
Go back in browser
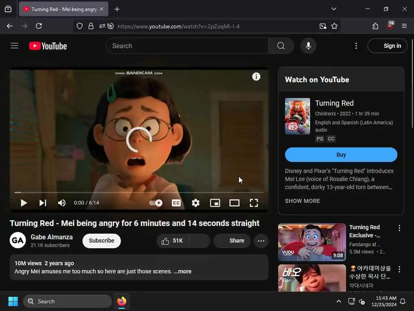10,26
